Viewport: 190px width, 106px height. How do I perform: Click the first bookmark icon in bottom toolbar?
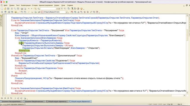coord(2,98)
